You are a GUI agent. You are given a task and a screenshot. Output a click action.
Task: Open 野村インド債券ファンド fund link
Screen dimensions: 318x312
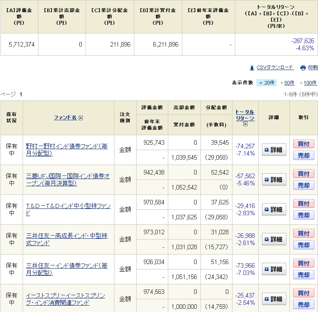[66, 150]
